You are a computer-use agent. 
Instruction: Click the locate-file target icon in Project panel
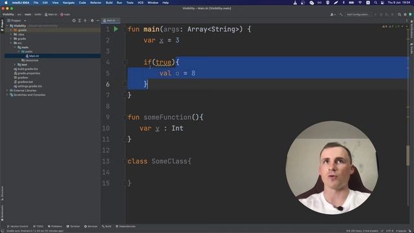pyautogui.click(x=74, y=20)
